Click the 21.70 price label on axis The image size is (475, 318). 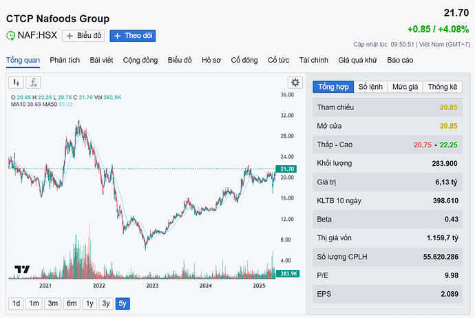click(287, 169)
